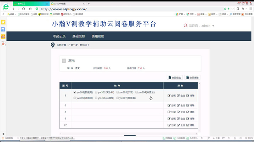Click the browser back arrow

click(13, 9)
